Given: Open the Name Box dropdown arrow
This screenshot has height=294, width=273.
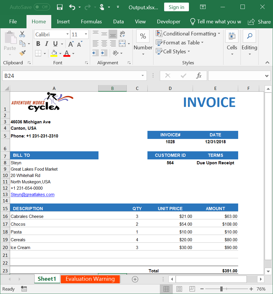Looking at the screenshot, I should point(143,76).
